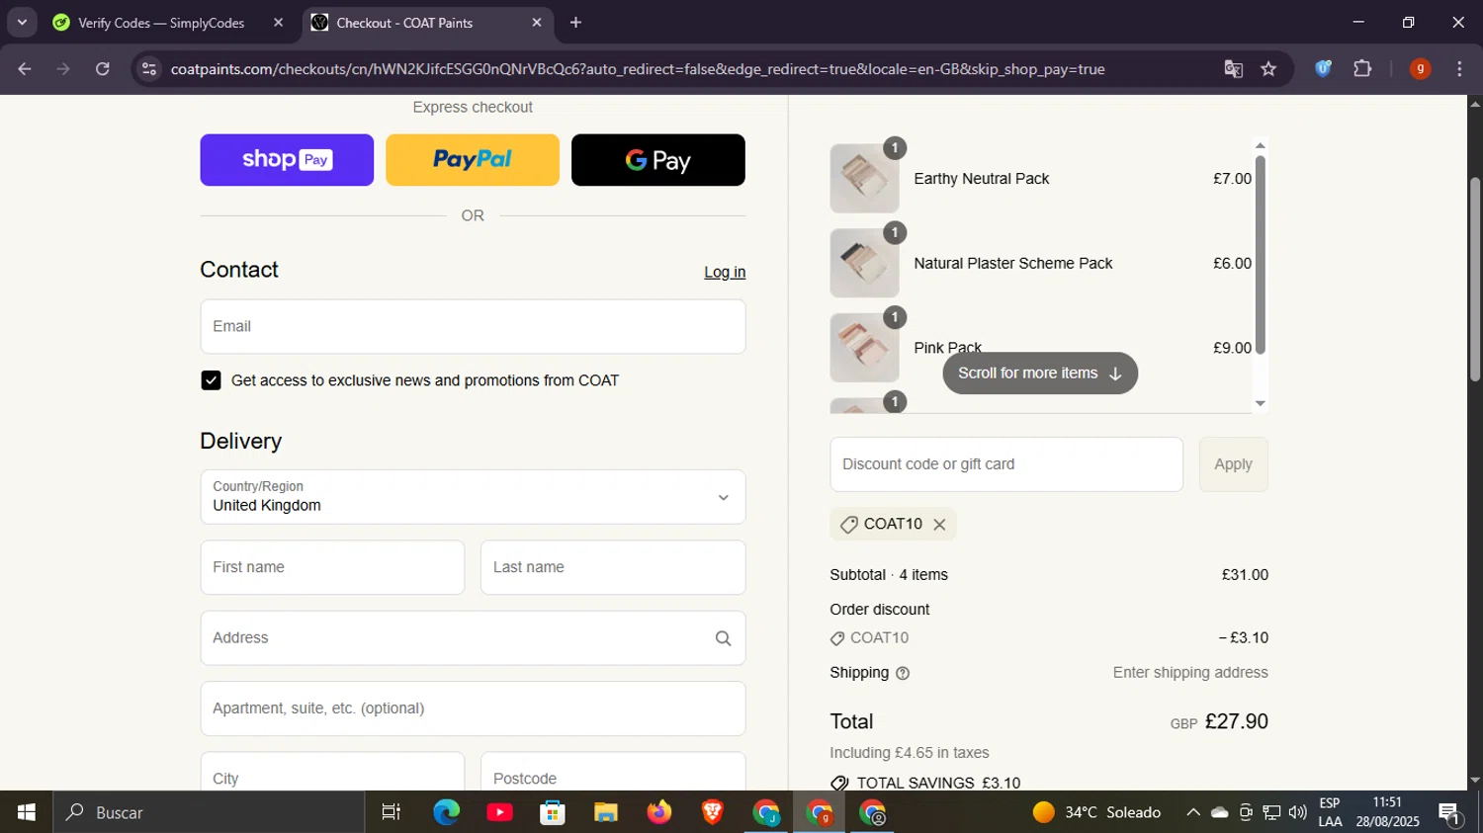The width and height of the screenshot is (1483, 833).
Task: Open the Natural Plaster Scheme Pack thumbnail
Action: [x=864, y=263]
